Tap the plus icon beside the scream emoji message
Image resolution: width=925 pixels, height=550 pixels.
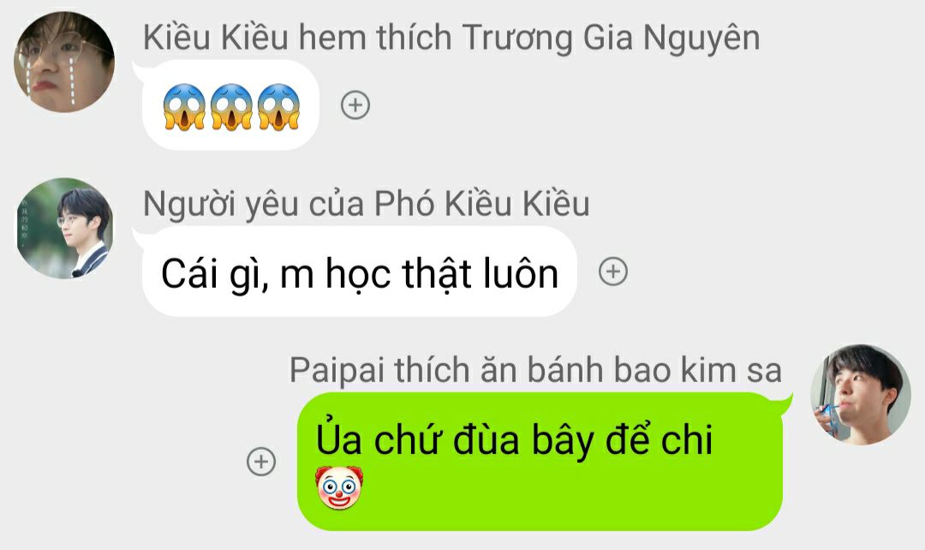355,105
